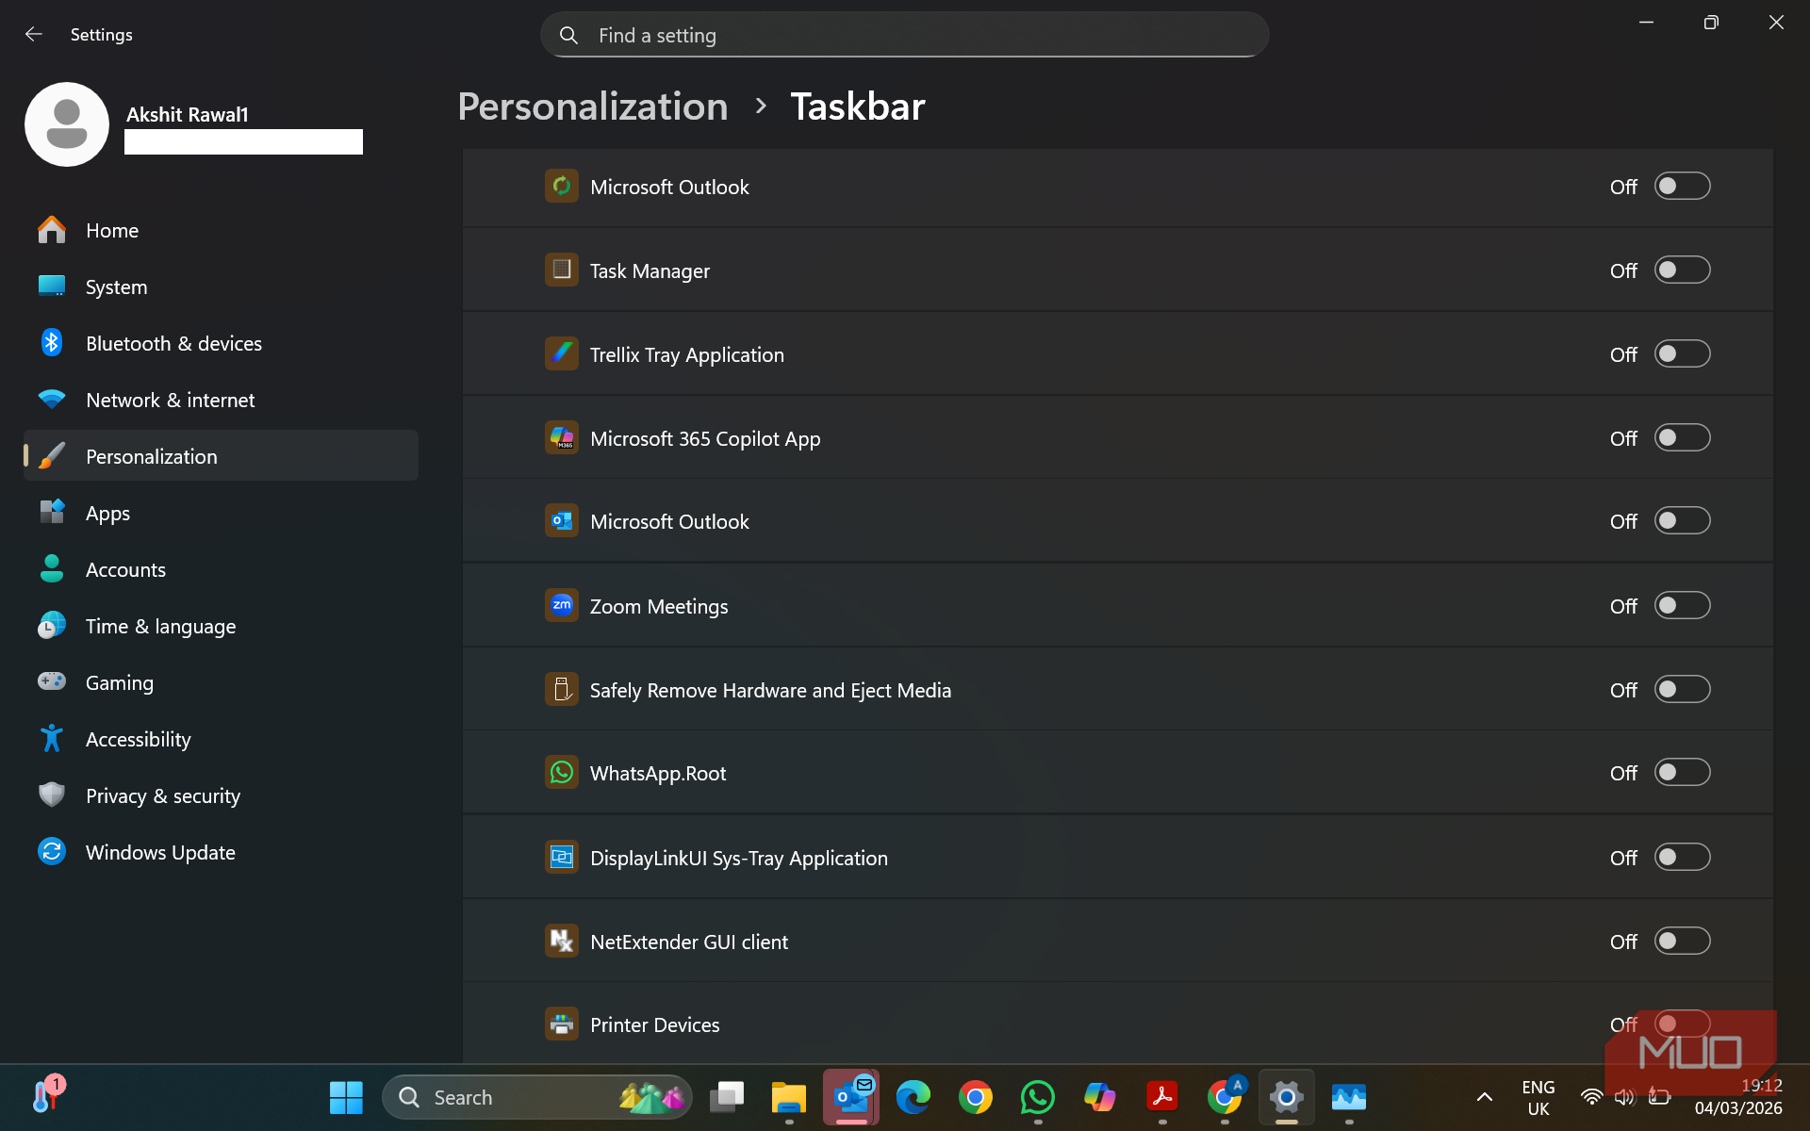Viewport: 1810px width, 1131px height.
Task: Click the Task Manager row icon
Action: [x=562, y=270]
